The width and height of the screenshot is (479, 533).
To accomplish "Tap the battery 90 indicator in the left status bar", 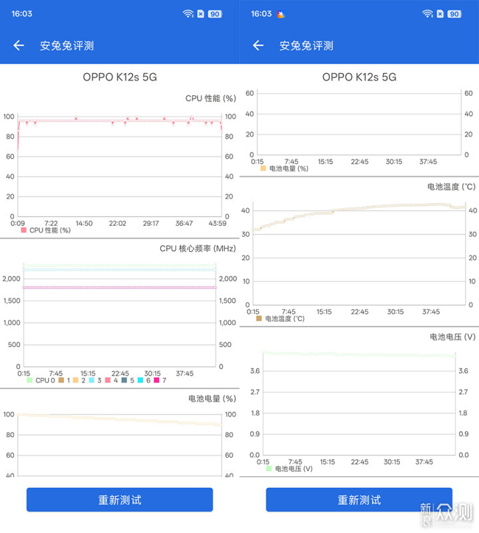I will (x=214, y=14).
